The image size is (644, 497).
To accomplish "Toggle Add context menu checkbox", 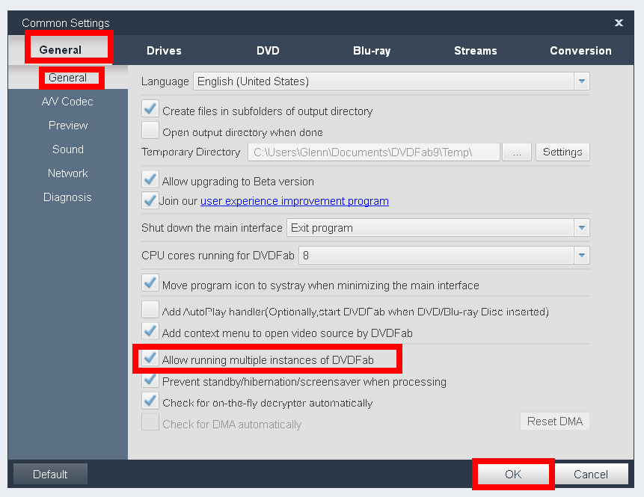I will coord(150,330).
